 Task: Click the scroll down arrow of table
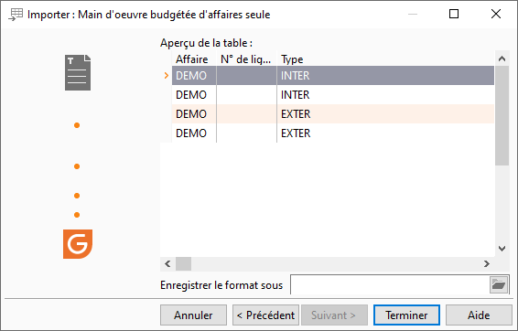(x=502, y=249)
